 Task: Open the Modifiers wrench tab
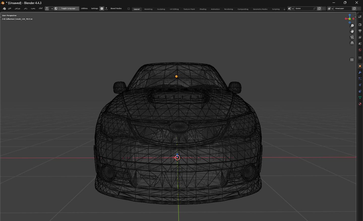[360, 72]
